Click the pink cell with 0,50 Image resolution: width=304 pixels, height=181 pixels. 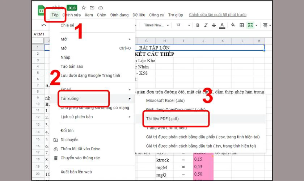[x=203, y=174]
